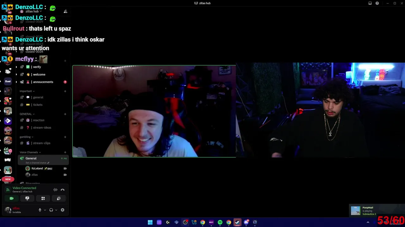405x227 pixels.
Task: Open Logitech G Hub from the taskbar
Action: [168, 222]
